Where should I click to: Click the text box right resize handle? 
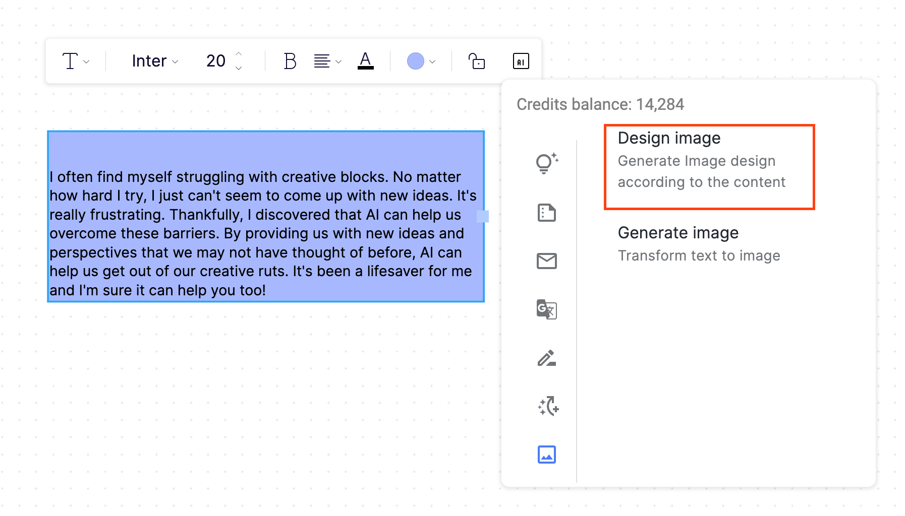coord(483,216)
